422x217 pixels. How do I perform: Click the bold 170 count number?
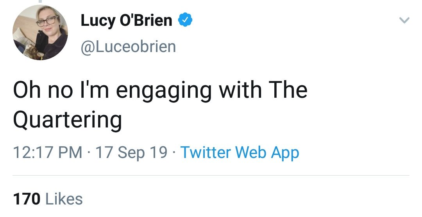click(x=27, y=199)
